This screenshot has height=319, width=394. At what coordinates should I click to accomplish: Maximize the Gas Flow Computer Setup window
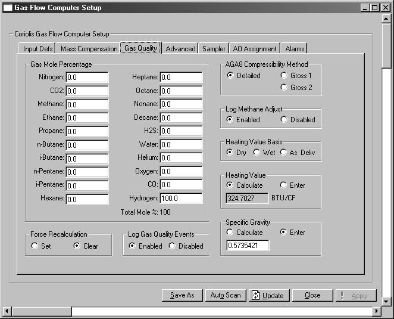[374, 8]
